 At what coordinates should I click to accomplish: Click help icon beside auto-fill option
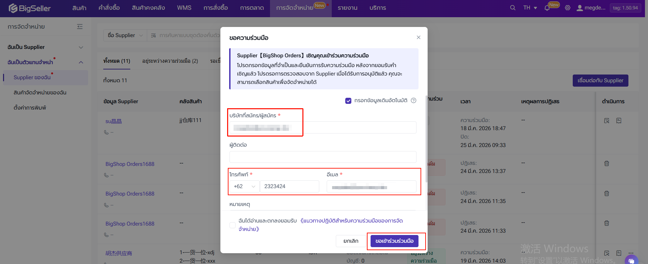point(413,100)
